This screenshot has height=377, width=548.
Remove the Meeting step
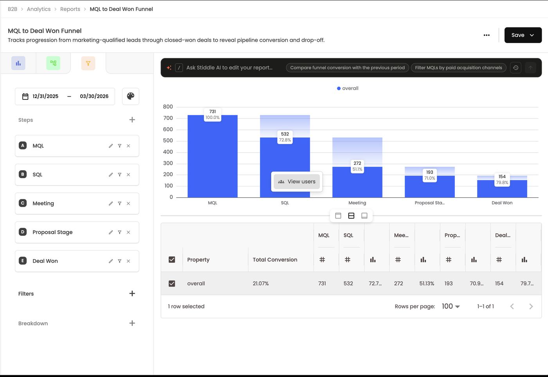(x=128, y=204)
